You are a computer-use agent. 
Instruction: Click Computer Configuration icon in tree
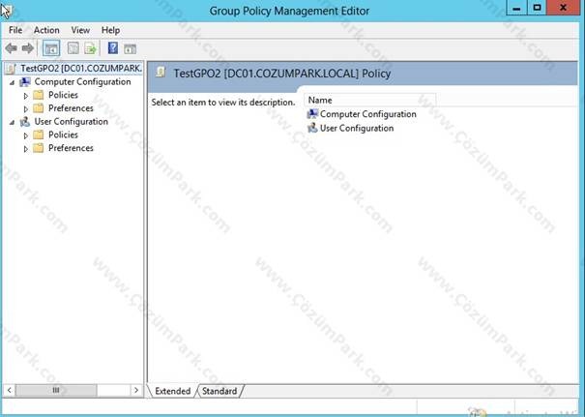(x=25, y=82)
